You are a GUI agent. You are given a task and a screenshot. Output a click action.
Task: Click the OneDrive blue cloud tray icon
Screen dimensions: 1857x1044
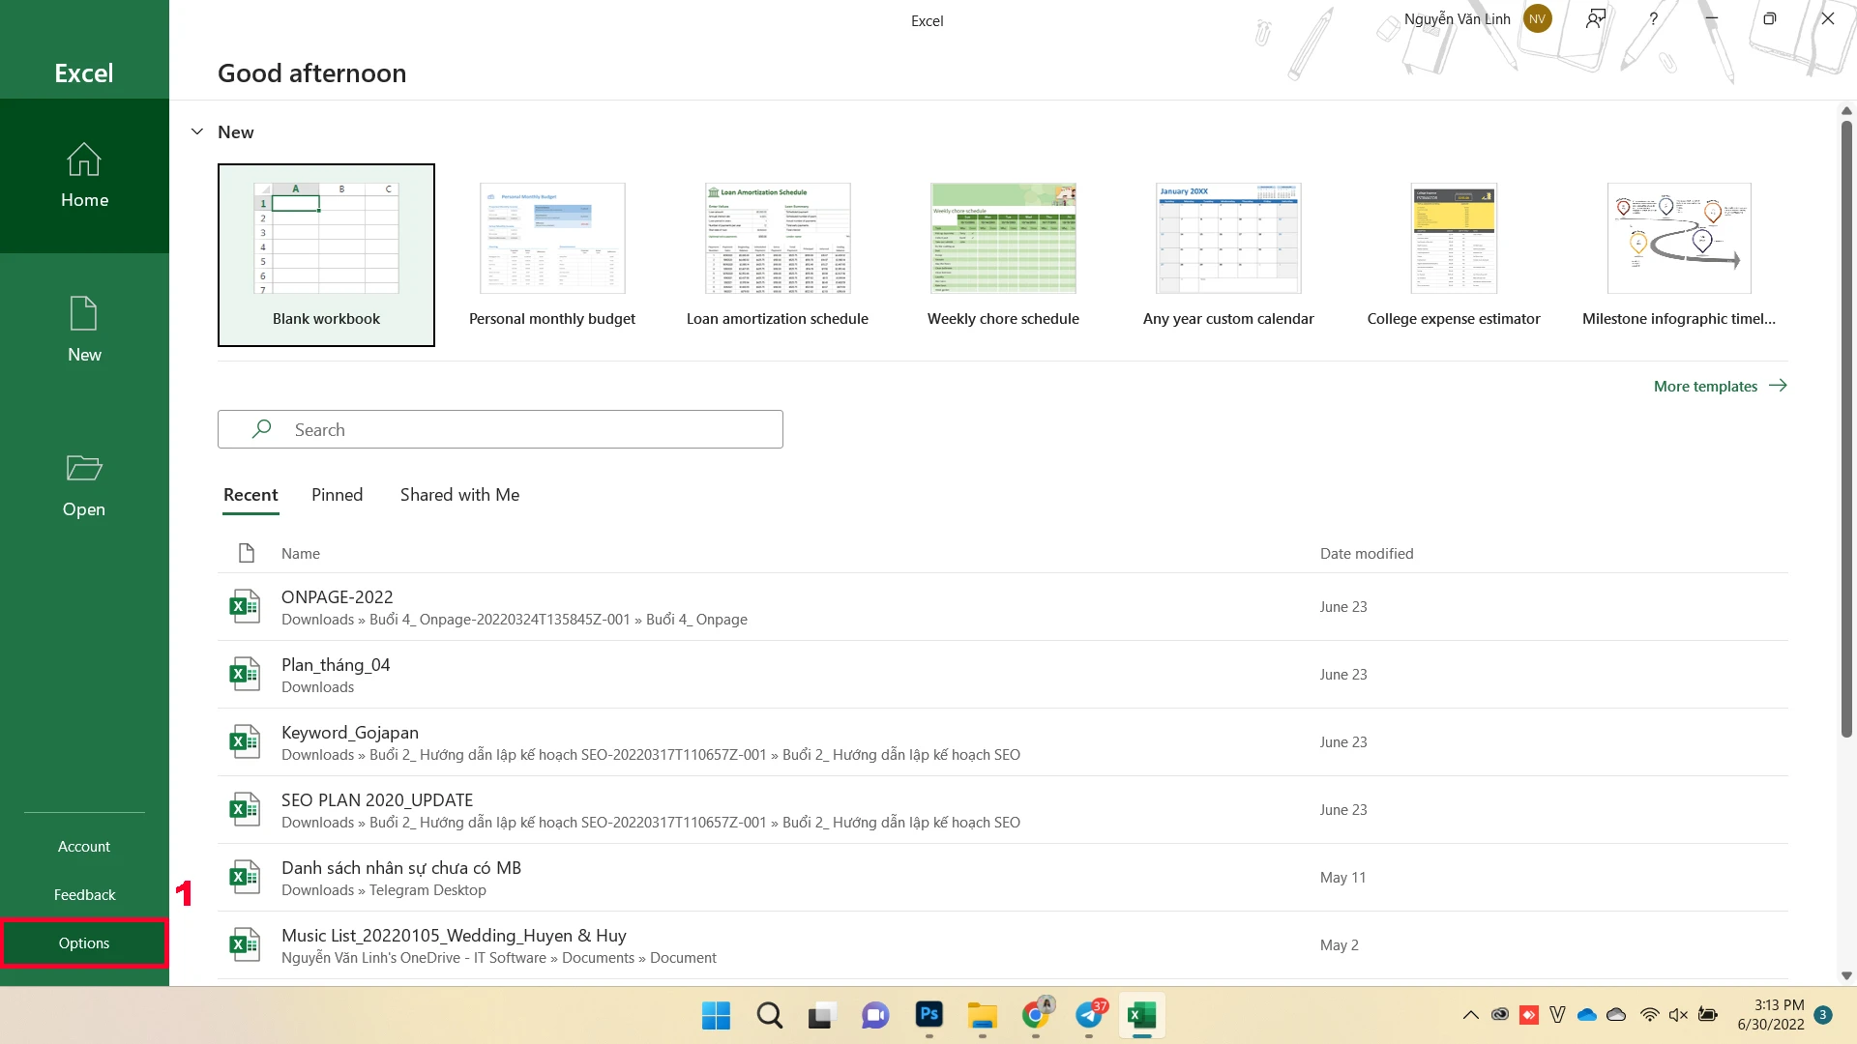point(1587,1014)
